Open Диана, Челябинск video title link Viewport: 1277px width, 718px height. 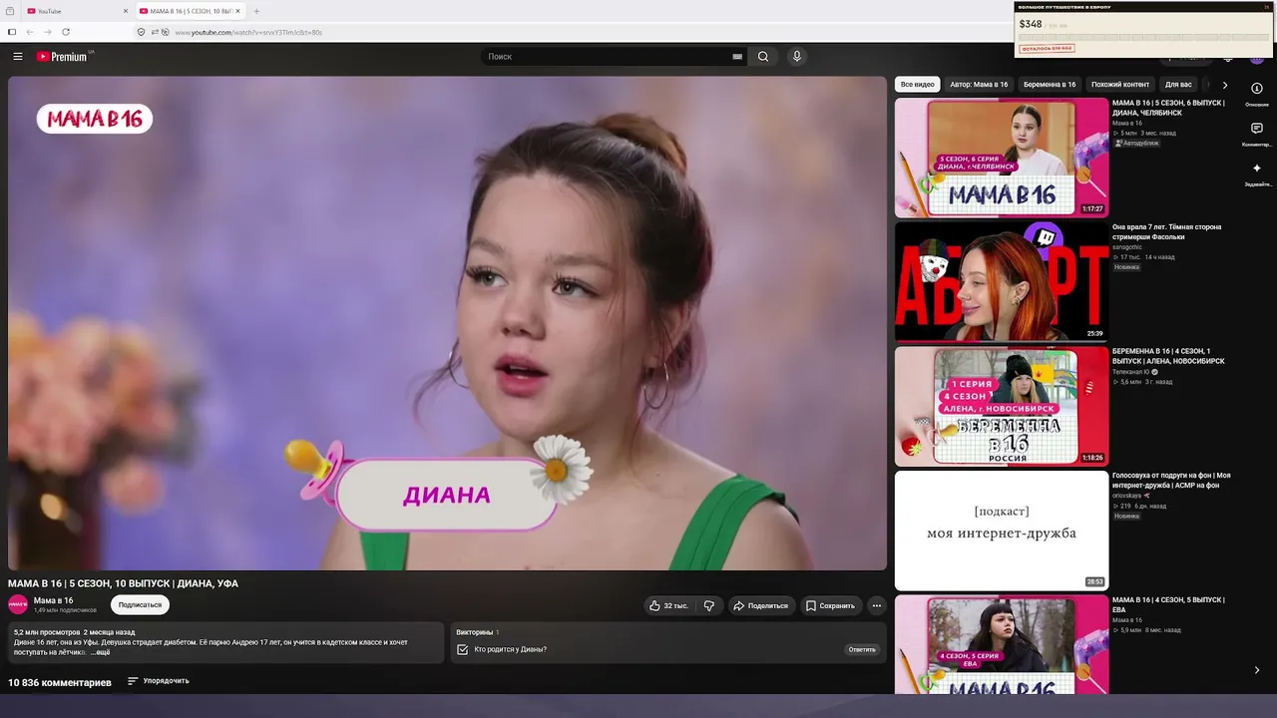click(x=1169, y=108)
